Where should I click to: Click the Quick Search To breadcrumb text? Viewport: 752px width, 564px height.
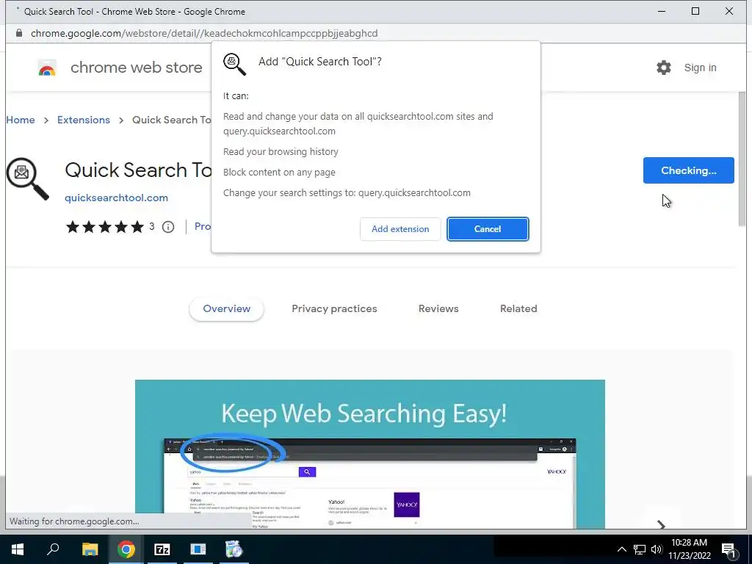171,120
